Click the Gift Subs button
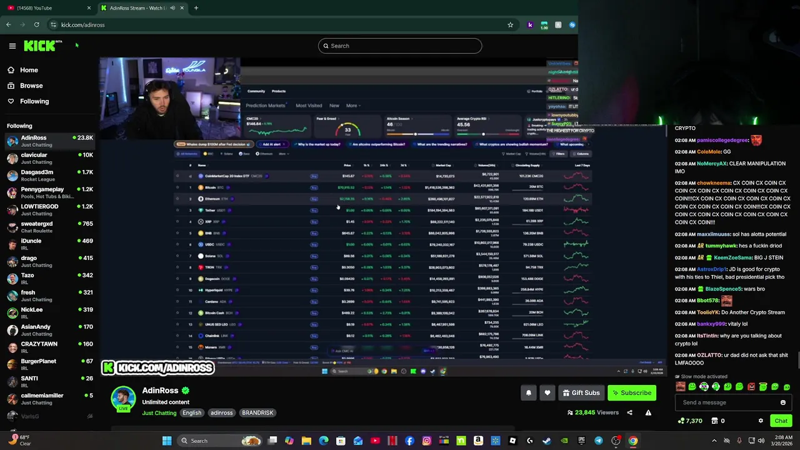Viewport: 800px width, 450px height. (581, 393)
